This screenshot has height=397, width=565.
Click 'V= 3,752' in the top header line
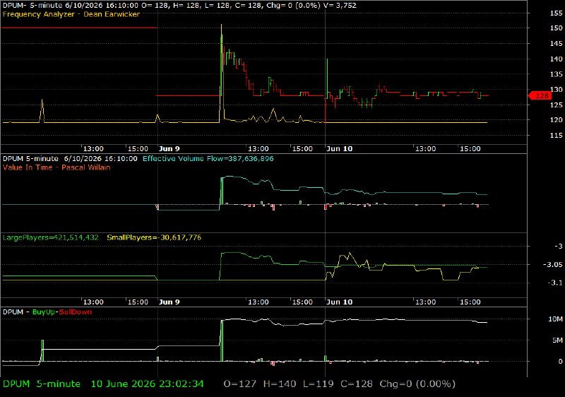pos(340,6)
